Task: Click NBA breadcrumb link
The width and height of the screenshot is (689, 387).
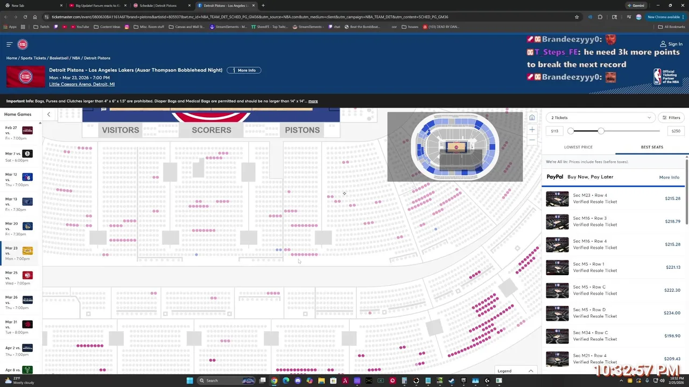Action: pyautogui.click(x=76, y=58)
